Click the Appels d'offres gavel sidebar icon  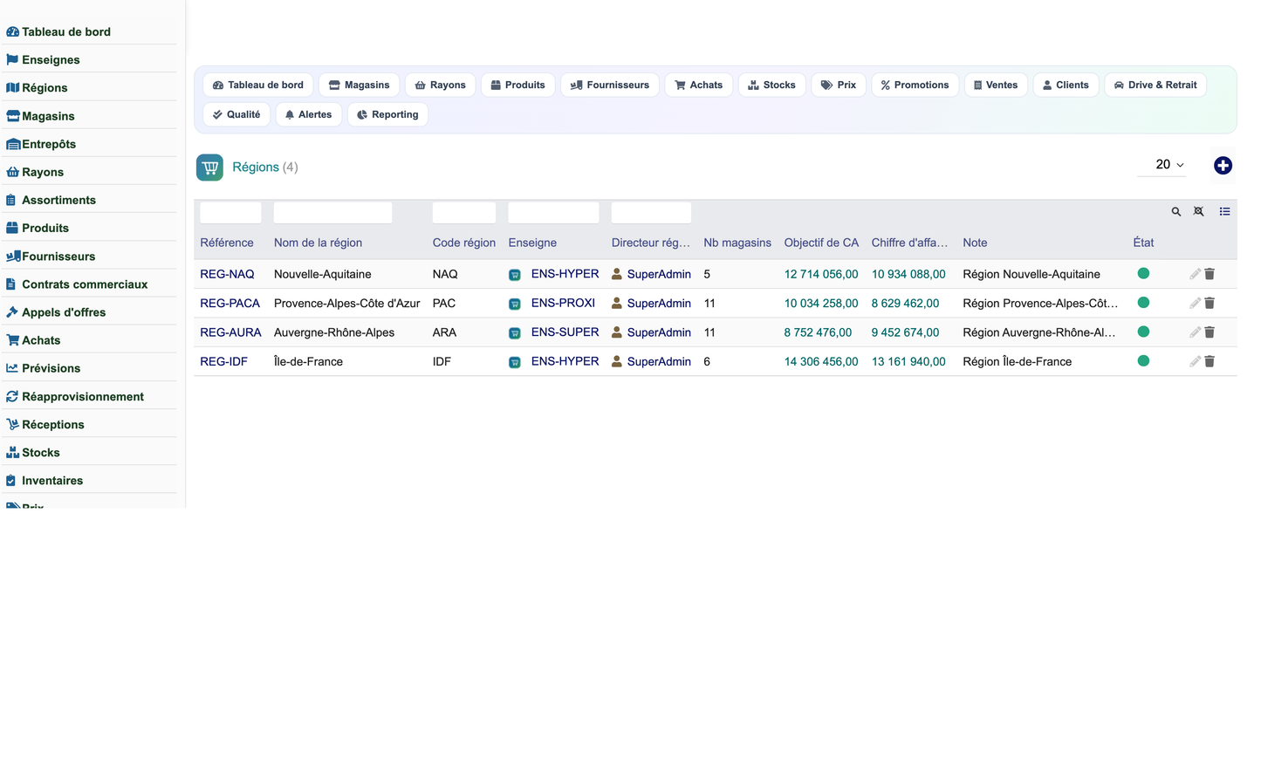12,312
